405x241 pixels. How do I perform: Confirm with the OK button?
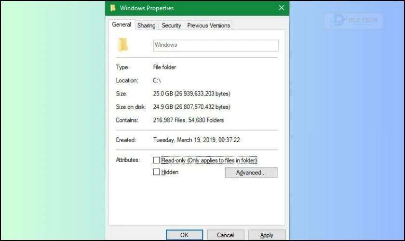184,235
